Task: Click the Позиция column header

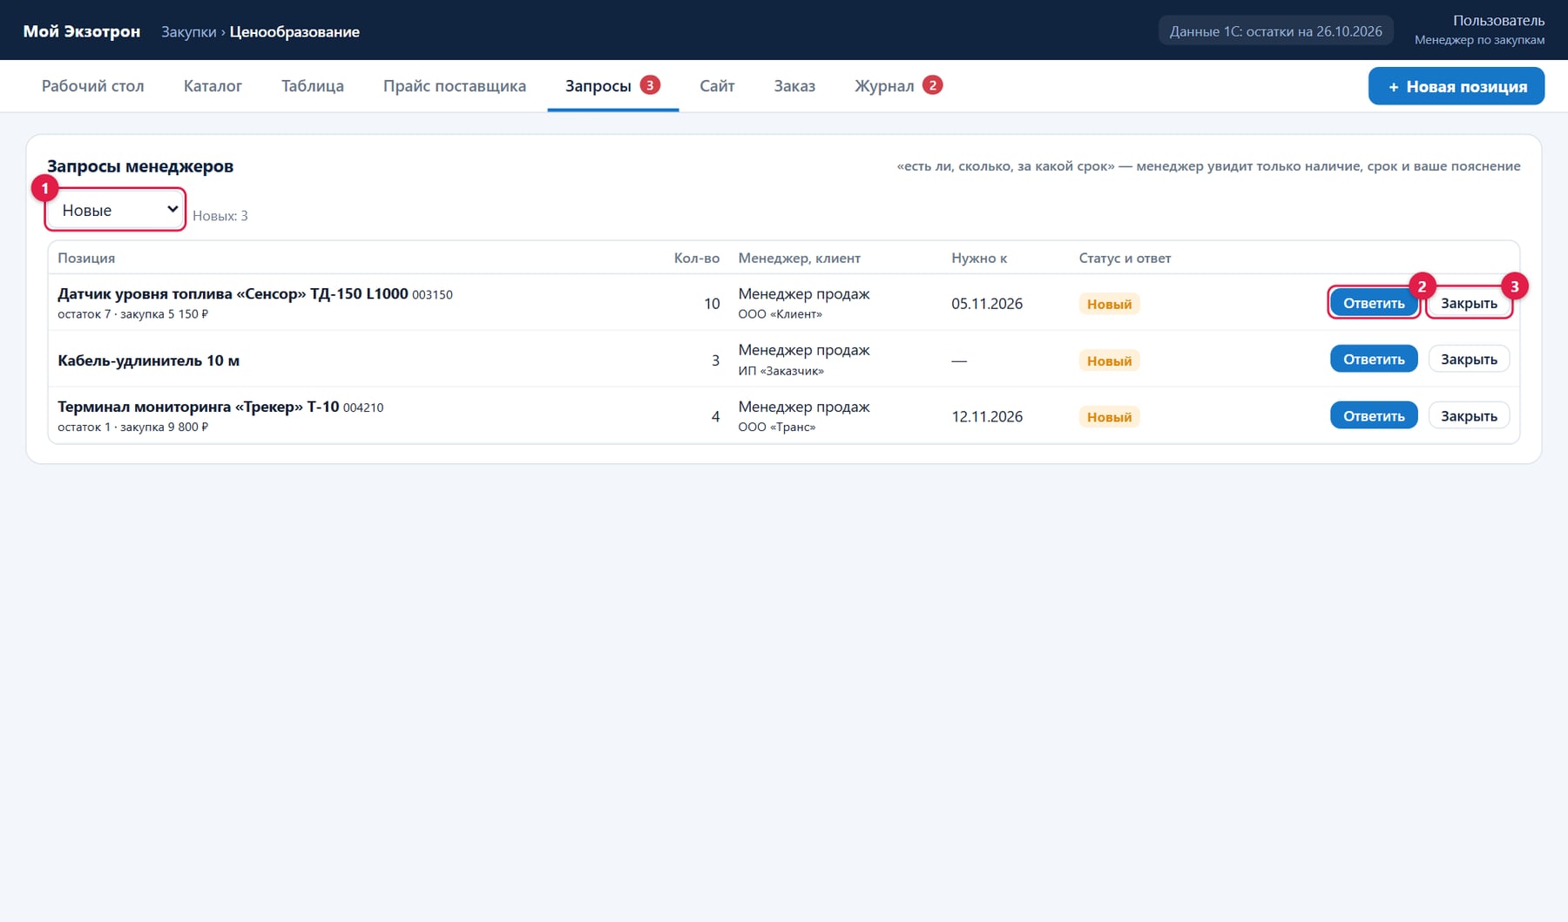Action: point(86,259)
